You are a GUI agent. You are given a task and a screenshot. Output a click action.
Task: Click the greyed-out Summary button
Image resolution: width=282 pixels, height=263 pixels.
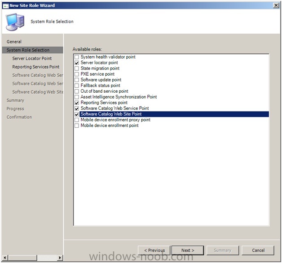pos(223,250)
